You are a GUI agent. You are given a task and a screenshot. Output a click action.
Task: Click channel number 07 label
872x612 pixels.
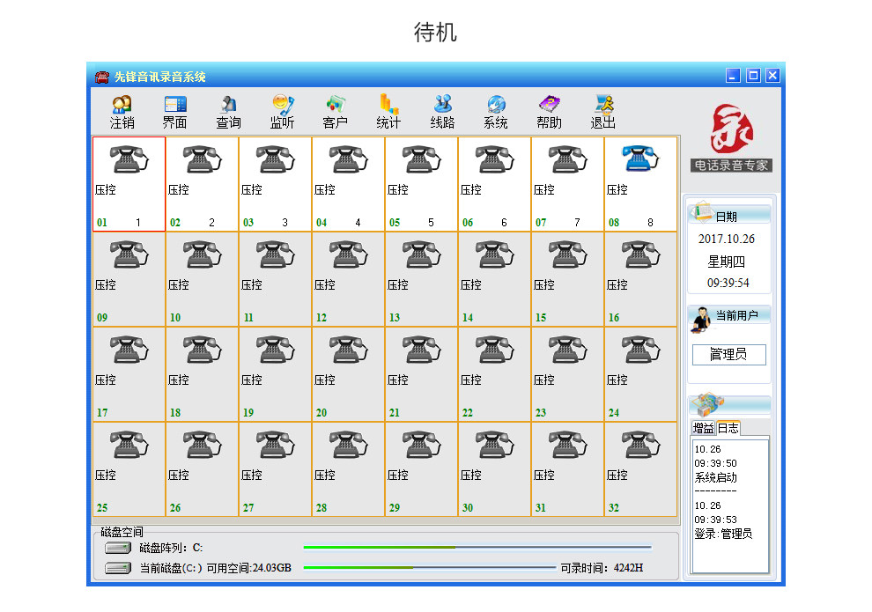[541, 222]
